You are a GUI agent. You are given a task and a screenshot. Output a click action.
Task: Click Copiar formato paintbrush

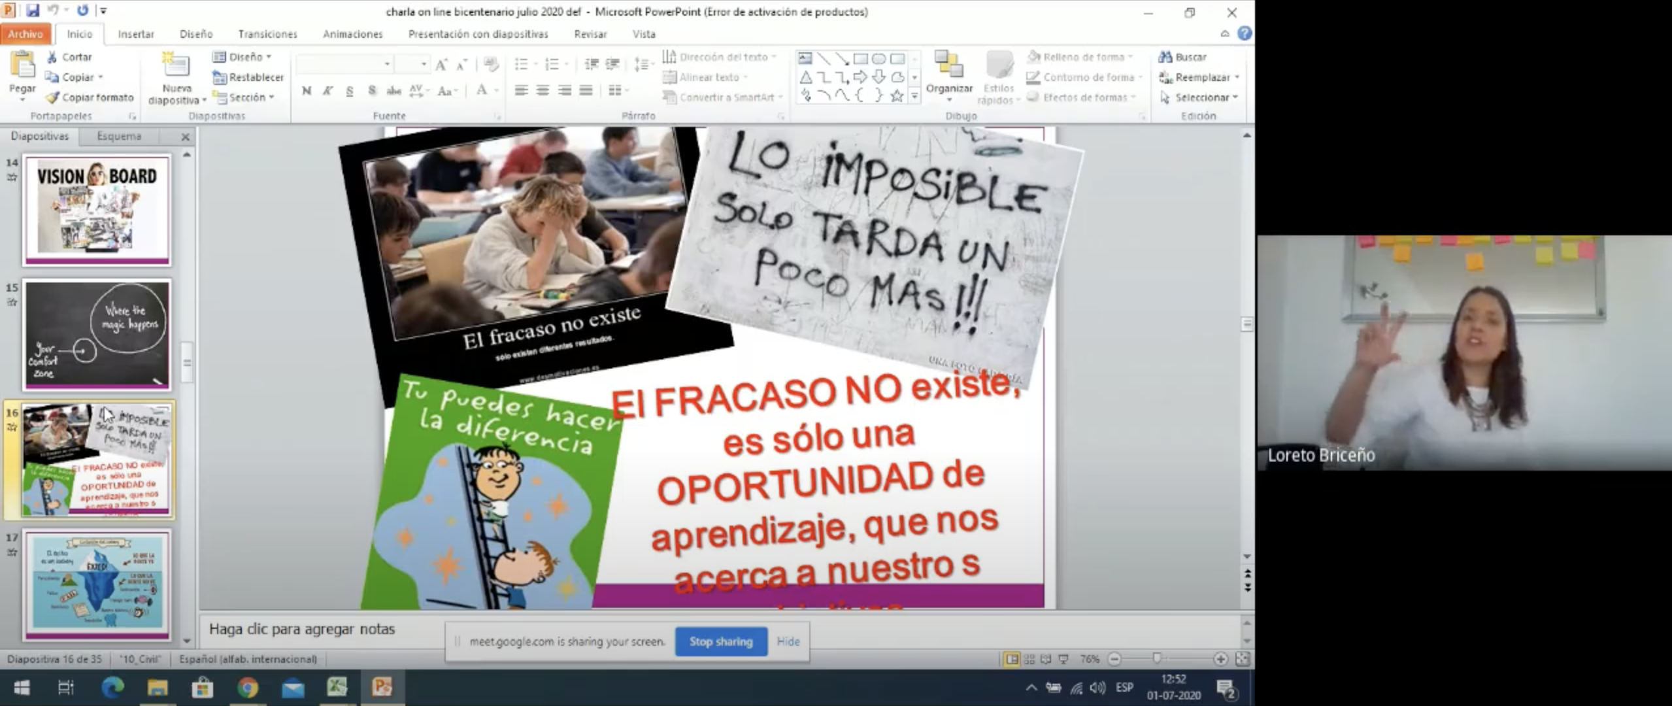click(x=90, y=97)
